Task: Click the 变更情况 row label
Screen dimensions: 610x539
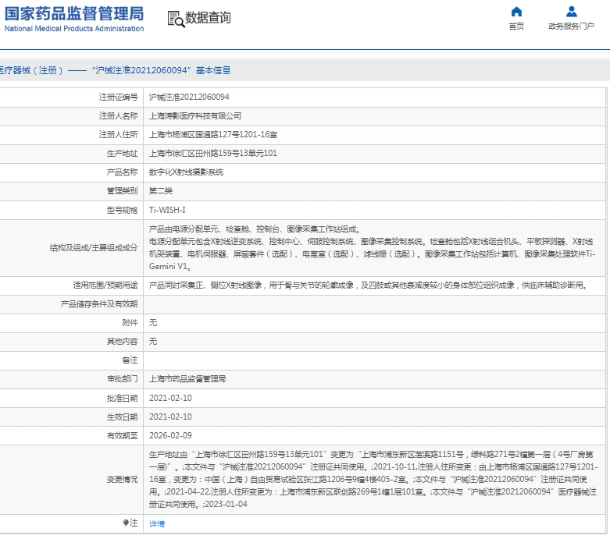Action: (x=122, y=479)
